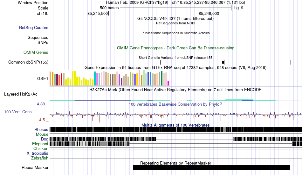Screen dimensions: 302x175
Task: Click 100 vertebrates Basewise Conservation by PhyloP title
Action: coord(175,104)
